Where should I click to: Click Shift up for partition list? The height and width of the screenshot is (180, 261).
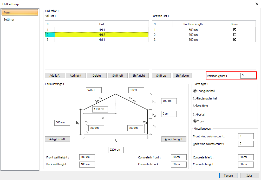click(161, 76)
